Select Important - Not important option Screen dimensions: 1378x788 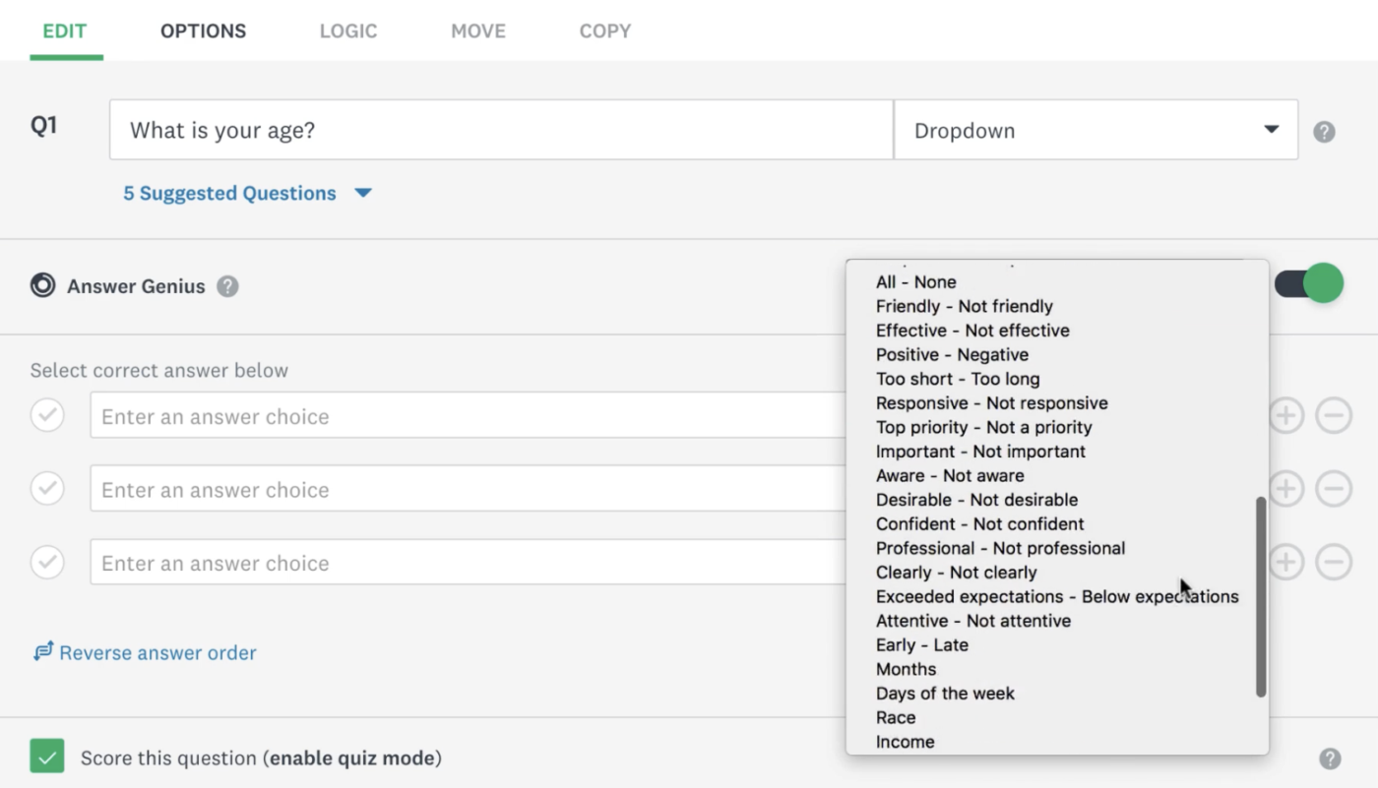pos(980,452)
